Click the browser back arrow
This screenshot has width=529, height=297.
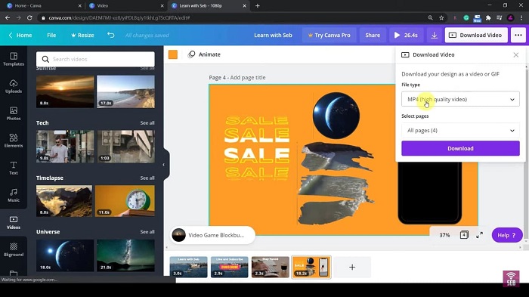8,17
